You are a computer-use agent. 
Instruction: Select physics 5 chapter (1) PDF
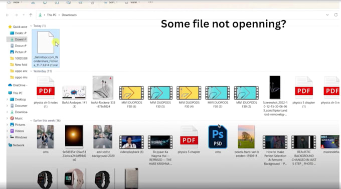(x=304, y=92)
